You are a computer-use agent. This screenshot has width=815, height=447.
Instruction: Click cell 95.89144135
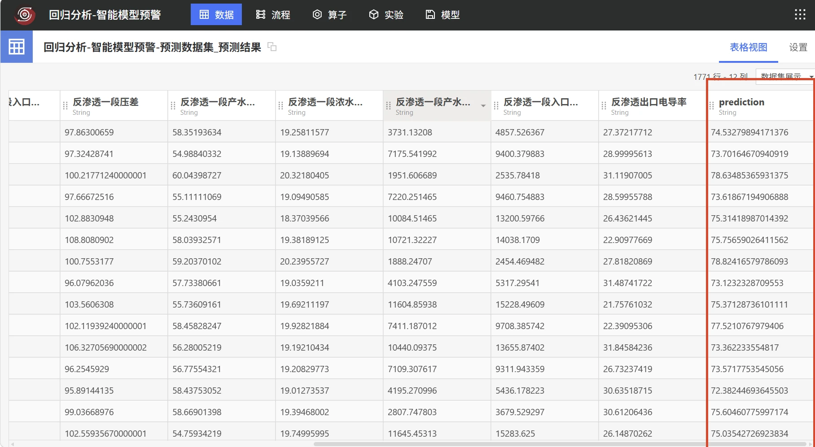[x=114, y=391]
